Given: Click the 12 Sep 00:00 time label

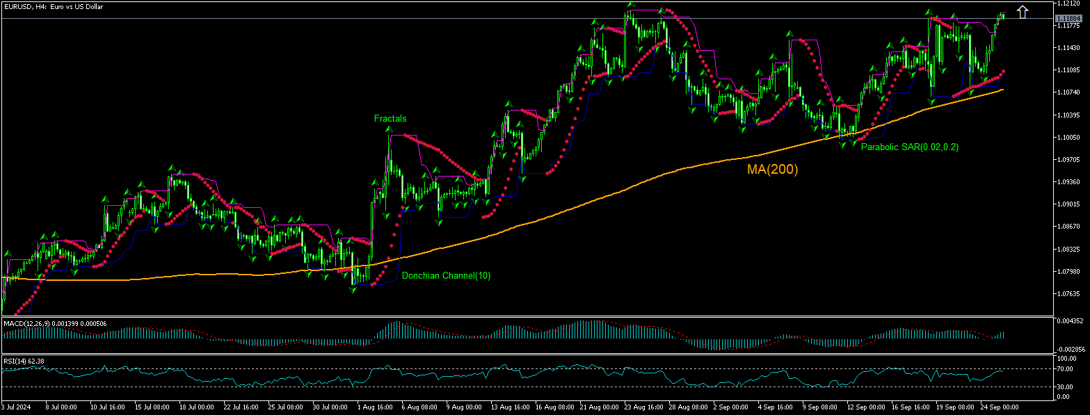Looking at the screenshot, I should [864, 405].
